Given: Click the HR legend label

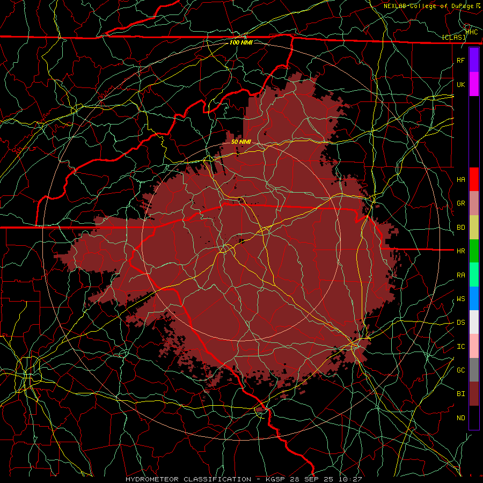Looking at the screenshot, I should tap(461, 251).
